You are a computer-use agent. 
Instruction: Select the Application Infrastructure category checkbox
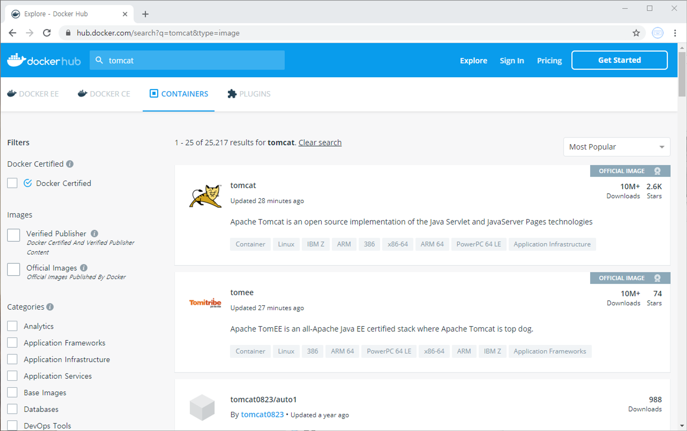[12, 359]
